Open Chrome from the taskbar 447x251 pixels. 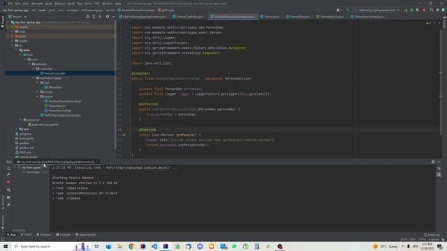point(131,246)
